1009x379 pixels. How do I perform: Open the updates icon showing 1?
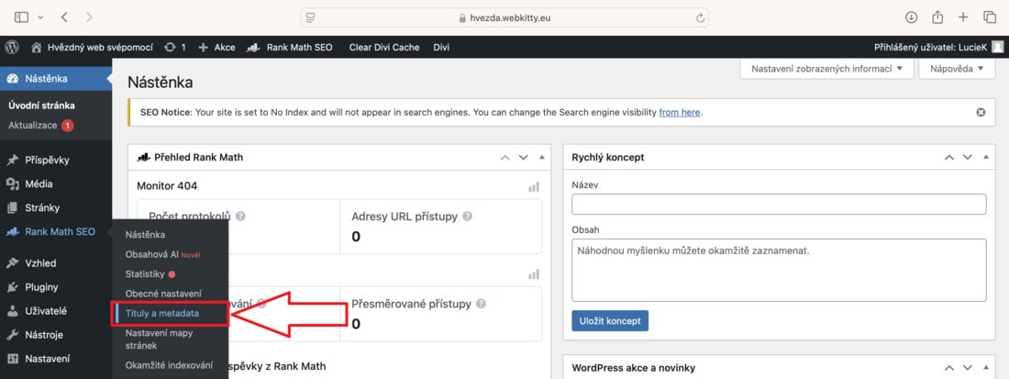point(175,47)
